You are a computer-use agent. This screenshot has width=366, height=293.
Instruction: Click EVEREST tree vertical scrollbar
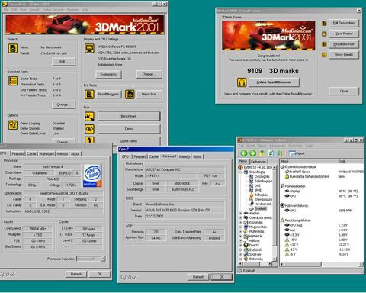click(x=274, y=213)
